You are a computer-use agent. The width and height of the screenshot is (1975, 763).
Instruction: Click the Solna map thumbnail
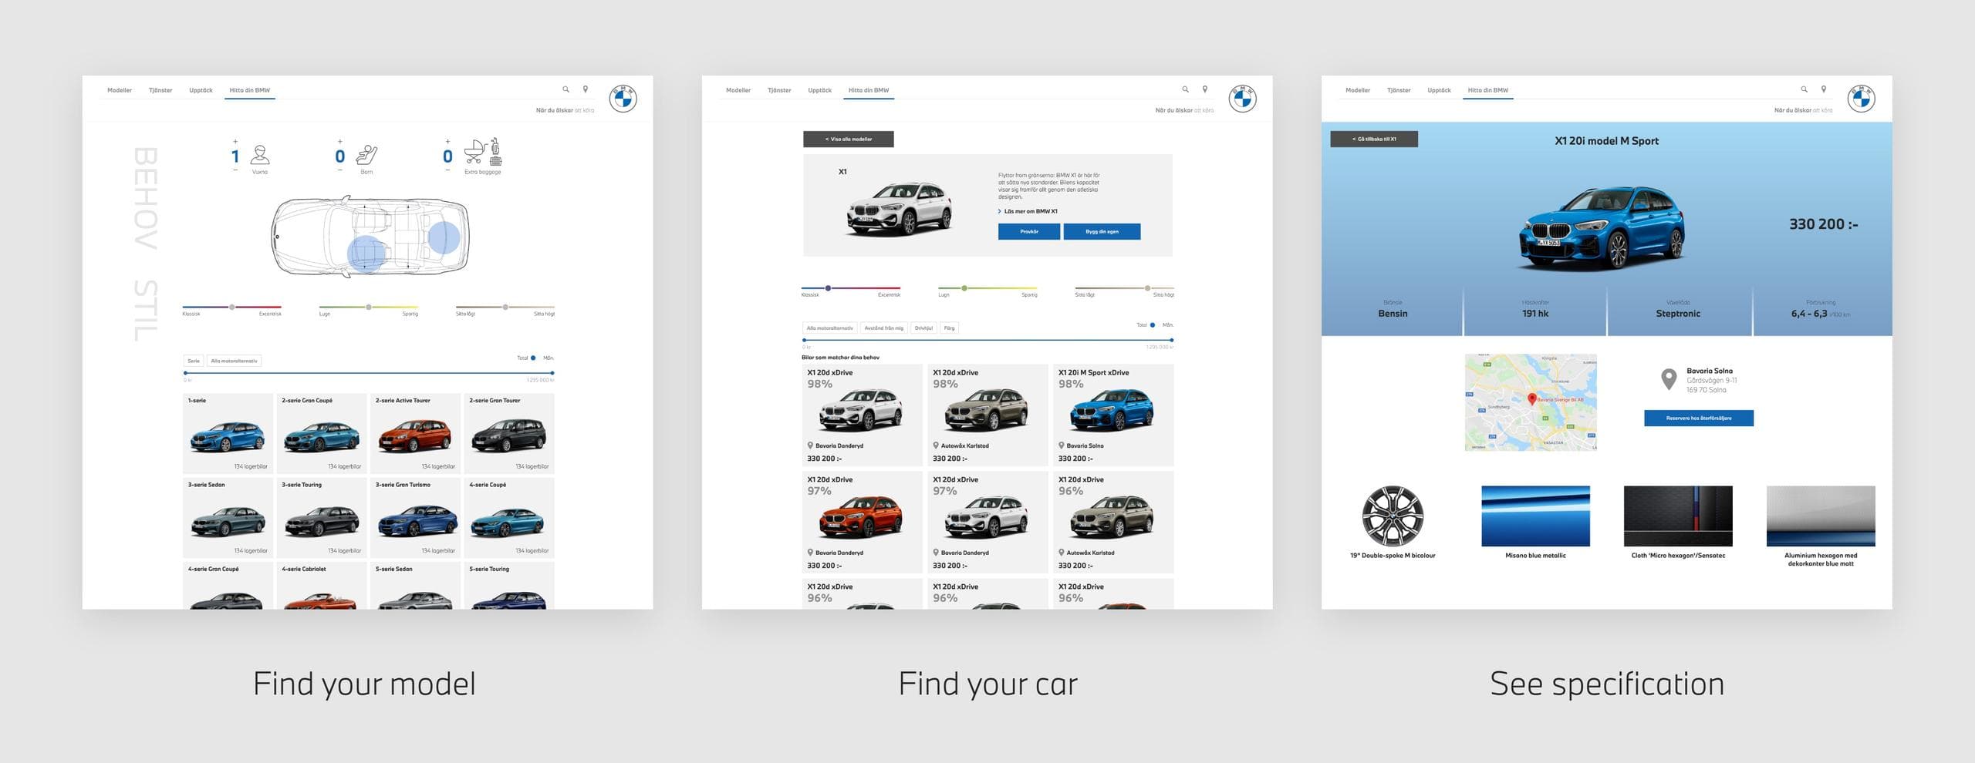pos(1531,402)
